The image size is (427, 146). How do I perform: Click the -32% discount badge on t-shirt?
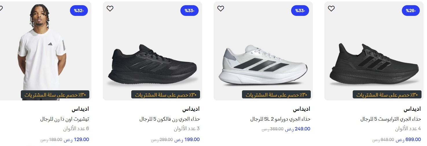tap(79, 11)
